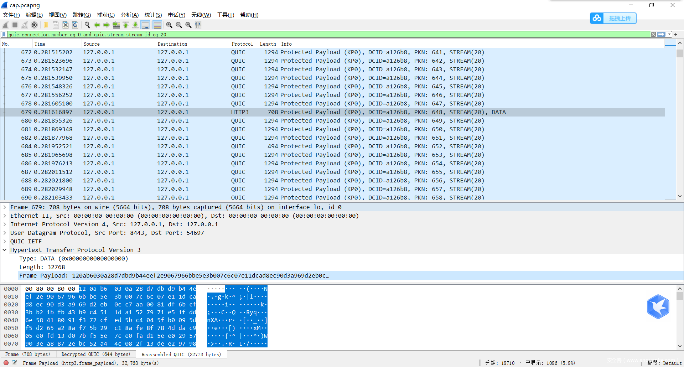Screen dimensions: 684x367
Task: Click the filter bookmark icon
Action: [x=4, y=35]
